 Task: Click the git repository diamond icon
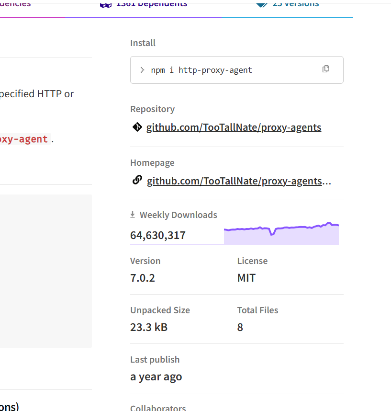coord(137,127)
